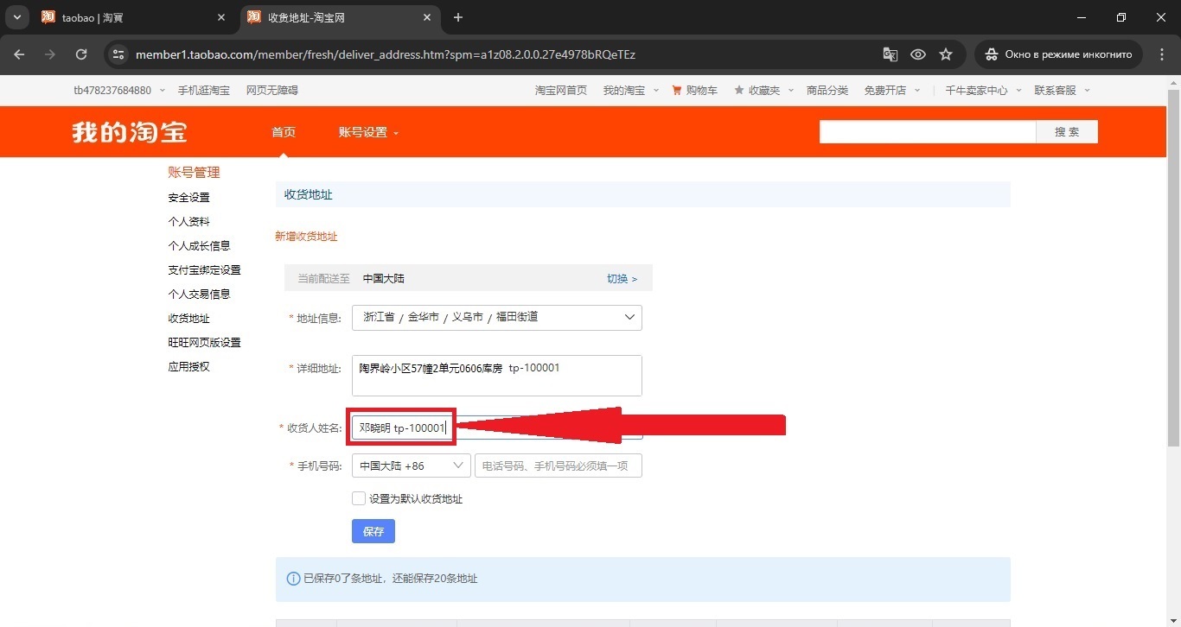Expand 我的淘宝 top menu
The image size is (1181, 627).
point(630,90)
